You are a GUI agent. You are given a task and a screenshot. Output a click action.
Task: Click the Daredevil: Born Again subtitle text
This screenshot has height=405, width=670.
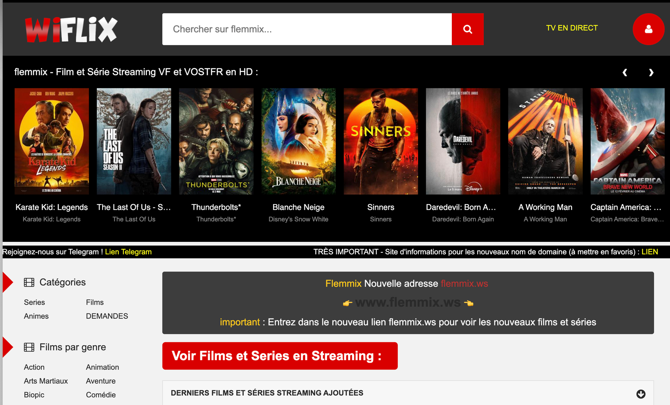(463, 219)
